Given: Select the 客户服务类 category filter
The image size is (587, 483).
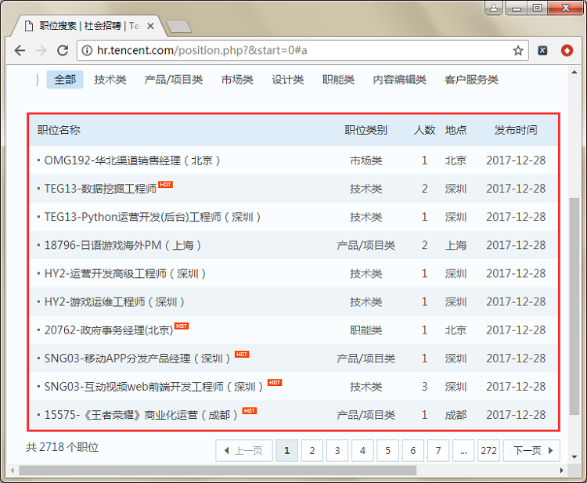Looking at the screenshot, I should tap(471, 79).
